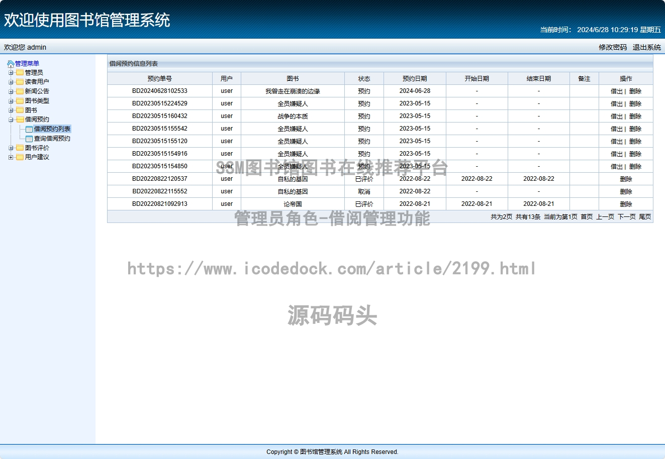665x459 pixels.
Task: Click the folder icon next to 新闻公告
Action: (20, 91)
